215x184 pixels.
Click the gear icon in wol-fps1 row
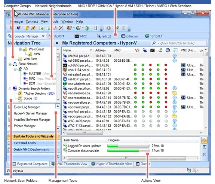pyautogui.click(x=175, y=56)
